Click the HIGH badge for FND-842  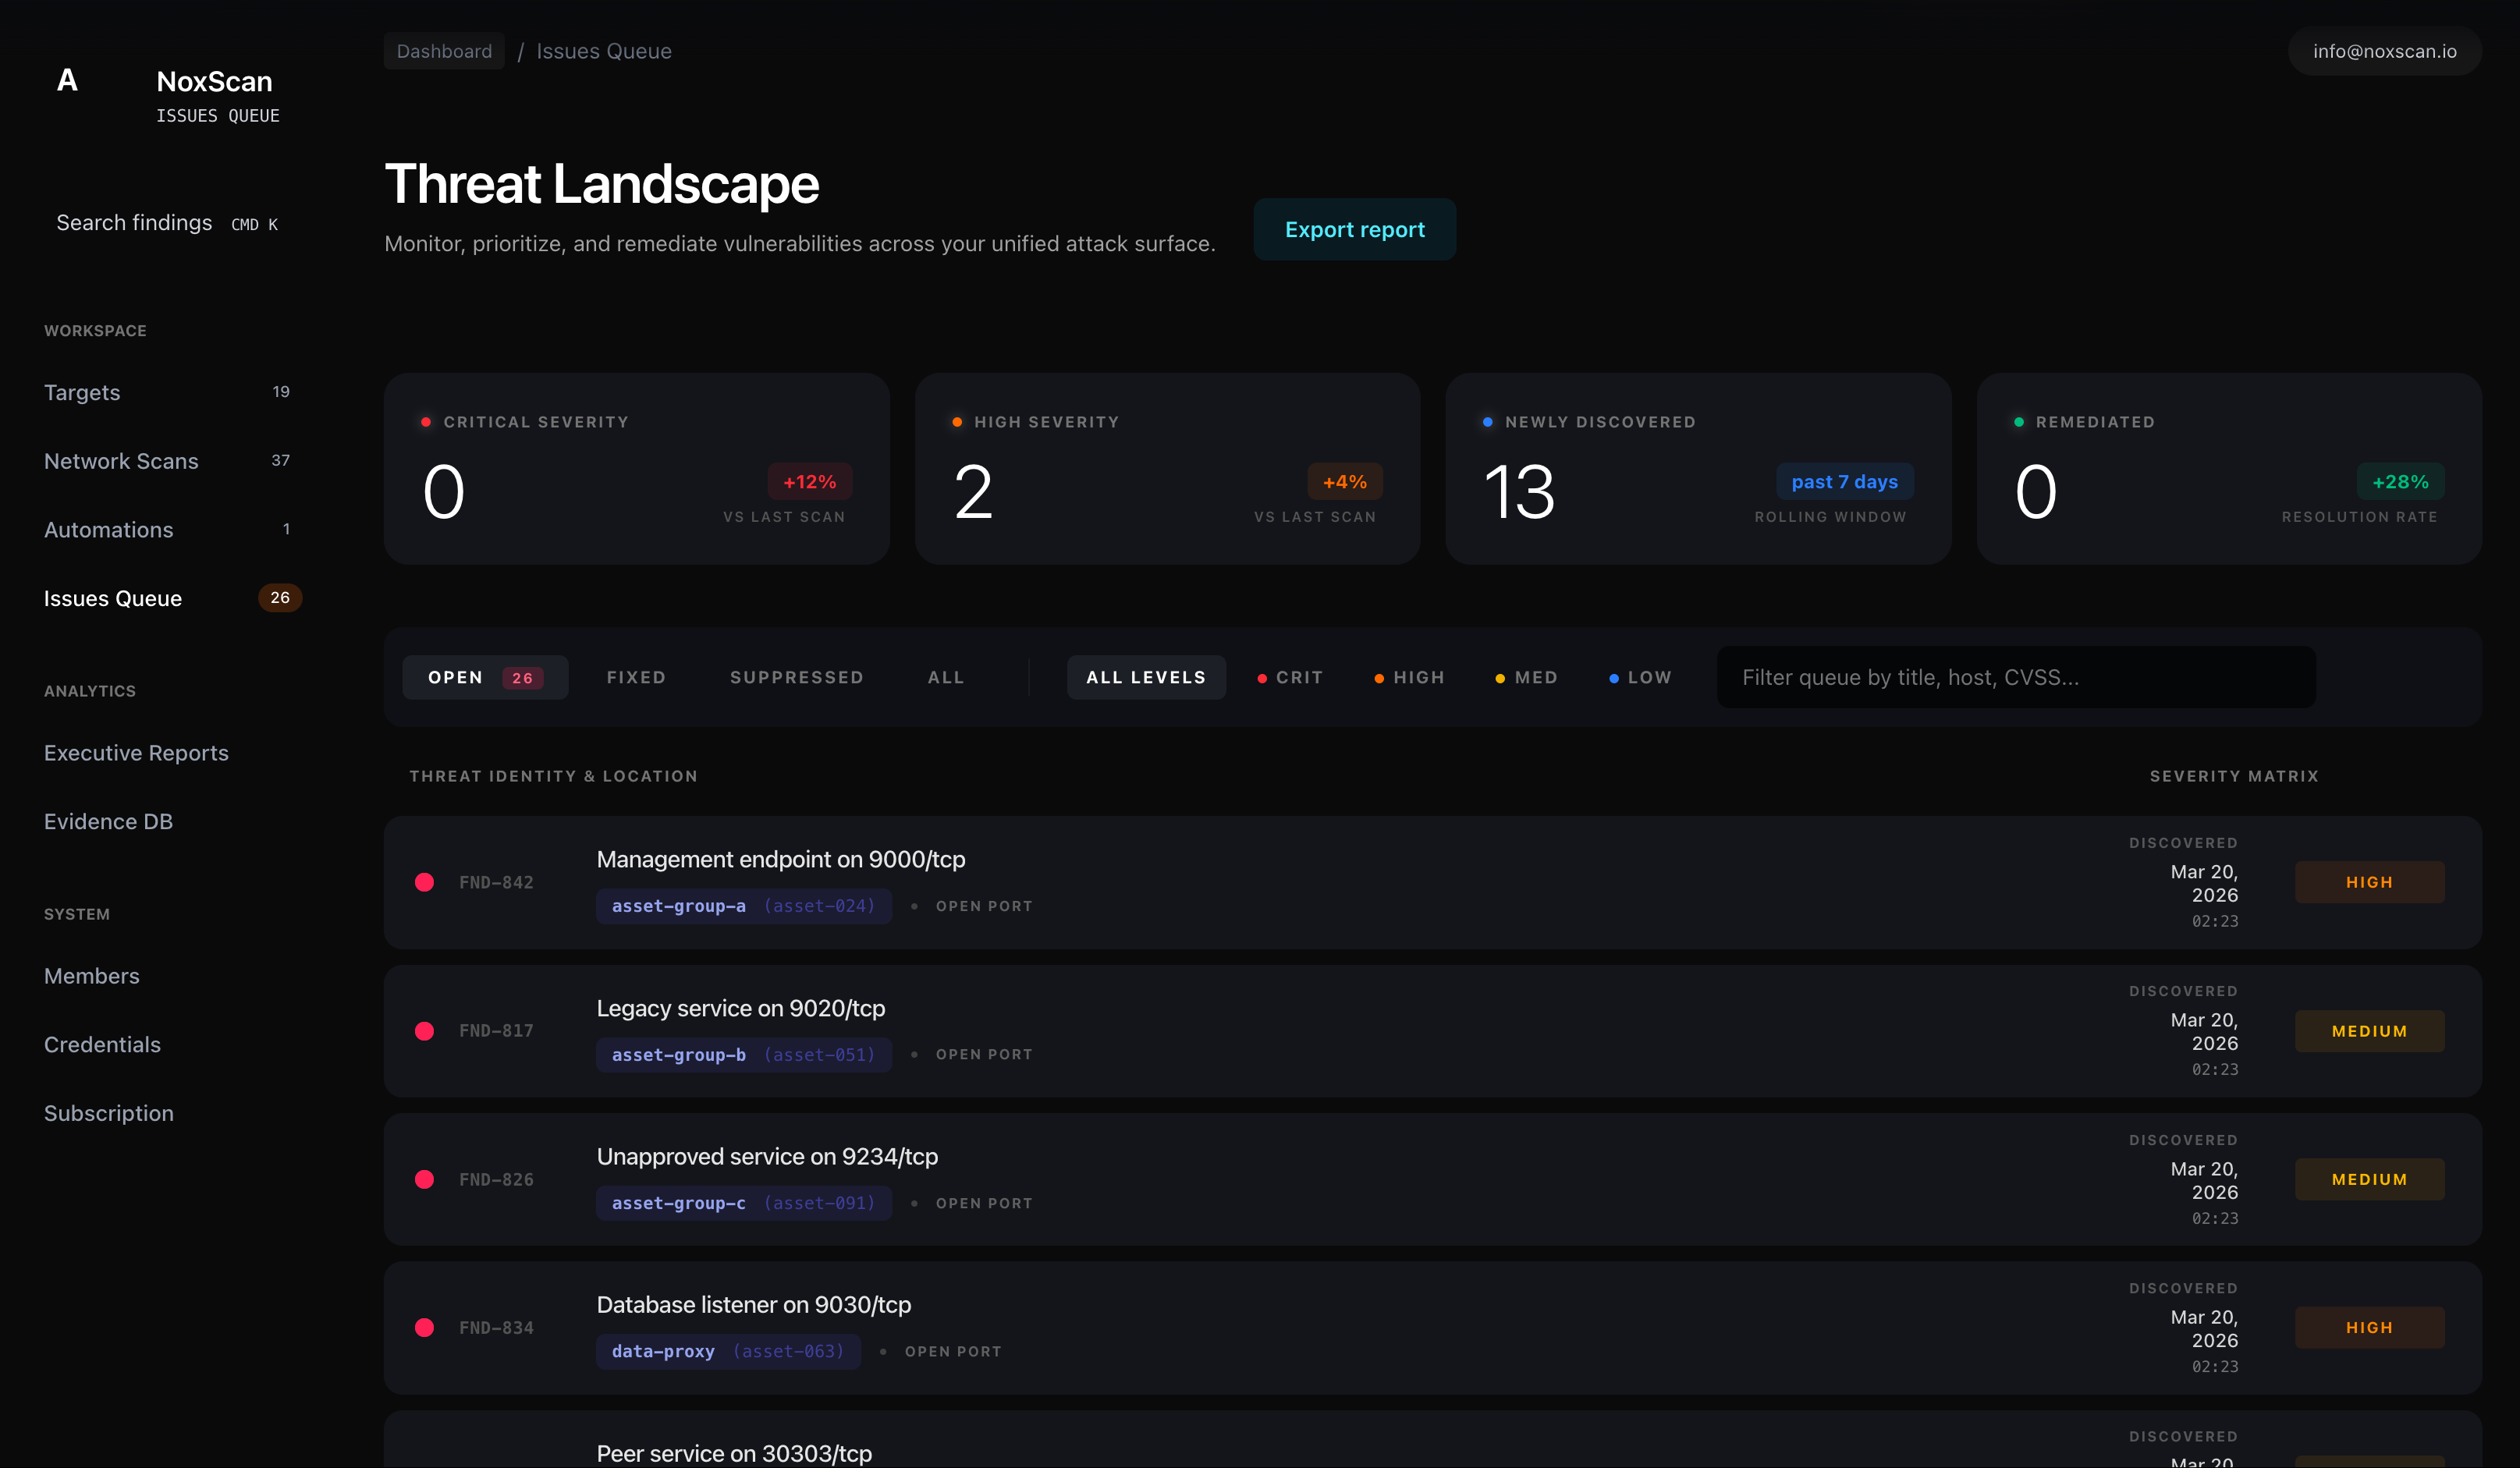(x=2369, y=882)
